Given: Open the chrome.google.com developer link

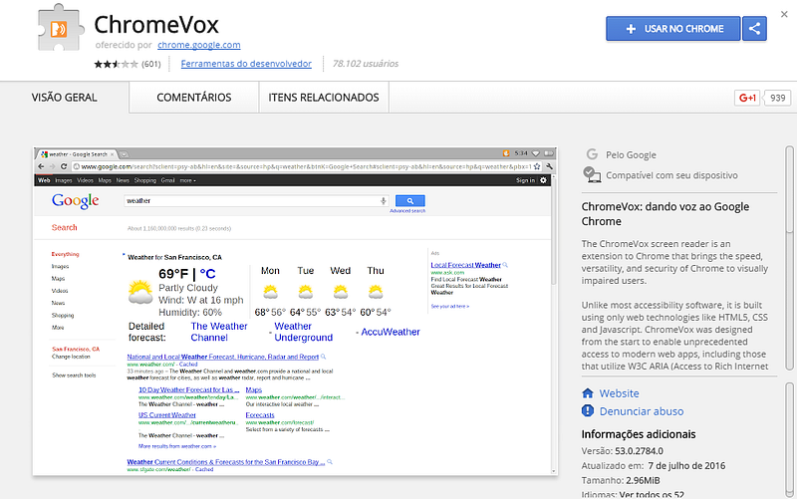Looking at the screenshot, I should pos(198,45).
